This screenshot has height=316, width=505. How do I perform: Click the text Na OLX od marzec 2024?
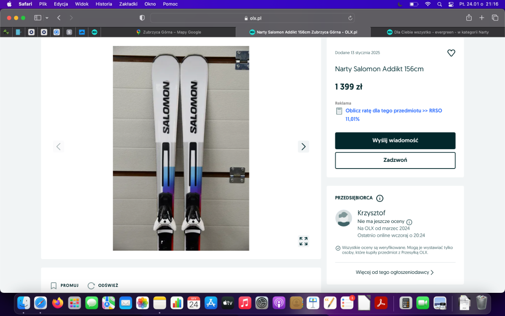[x=383, y=228]
